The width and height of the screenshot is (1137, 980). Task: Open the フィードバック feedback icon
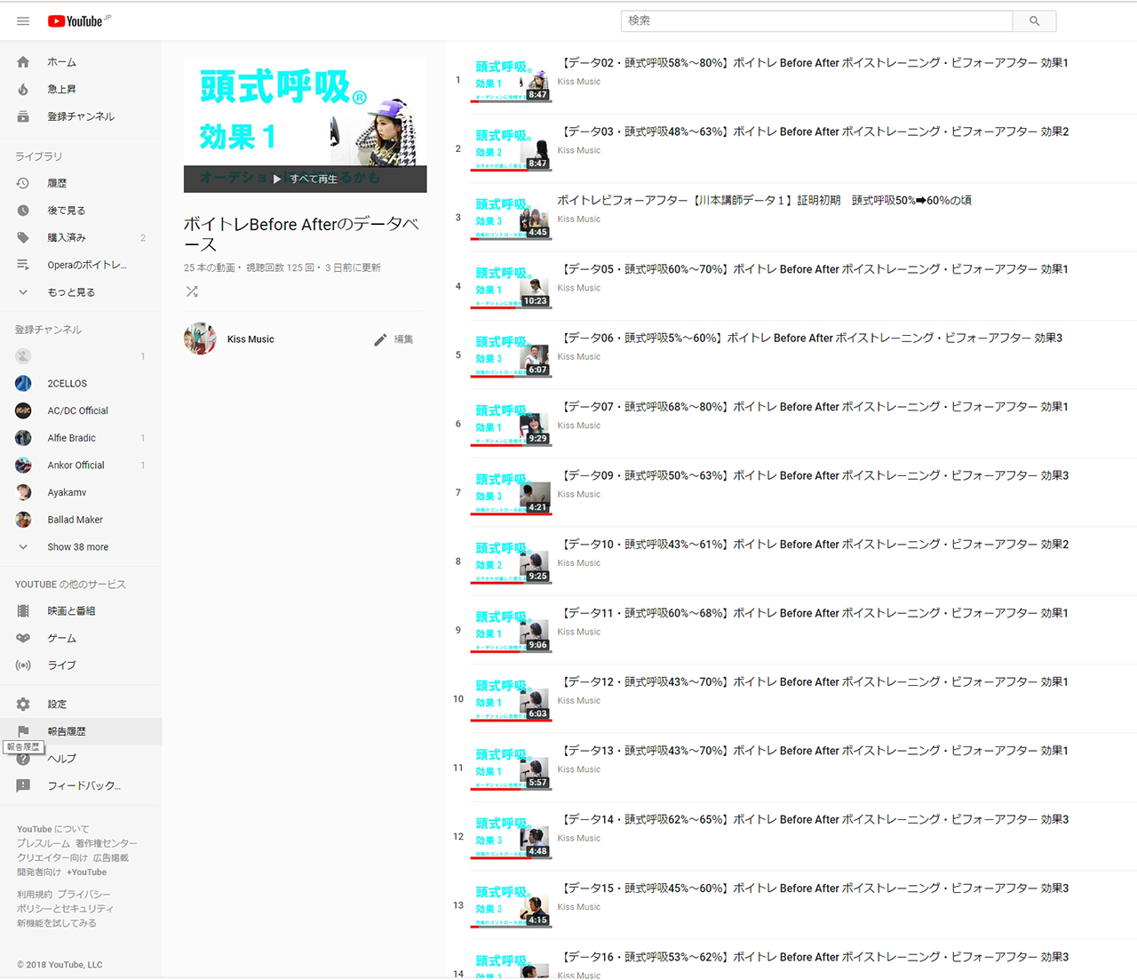pyautogui.click(x=23, y=785)
